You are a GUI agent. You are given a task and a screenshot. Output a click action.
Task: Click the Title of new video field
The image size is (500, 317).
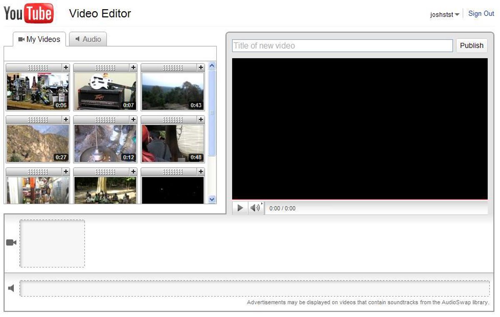(x=342, y=46)
